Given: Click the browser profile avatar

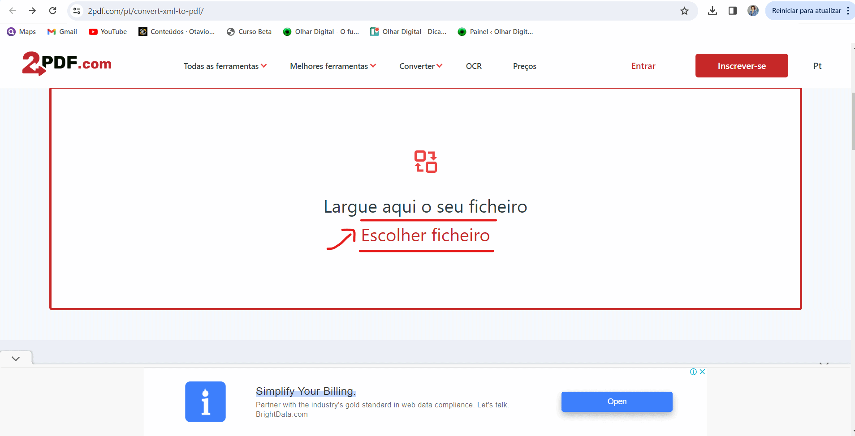Looking at the screenshot, I should (x=752, y=11).
